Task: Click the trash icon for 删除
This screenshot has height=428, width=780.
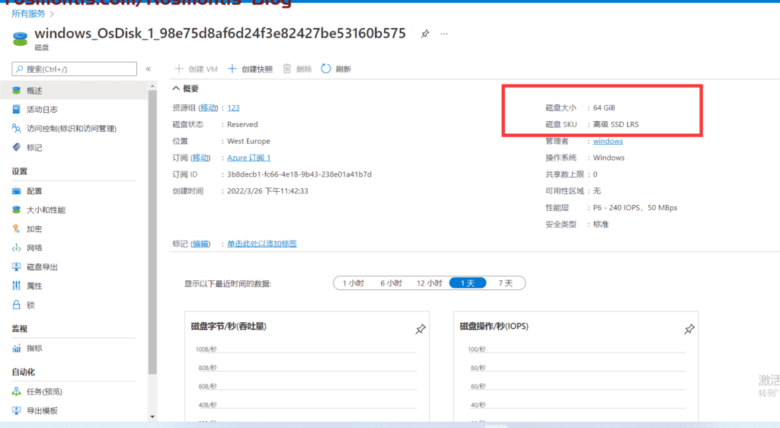Action: (287, 69)
